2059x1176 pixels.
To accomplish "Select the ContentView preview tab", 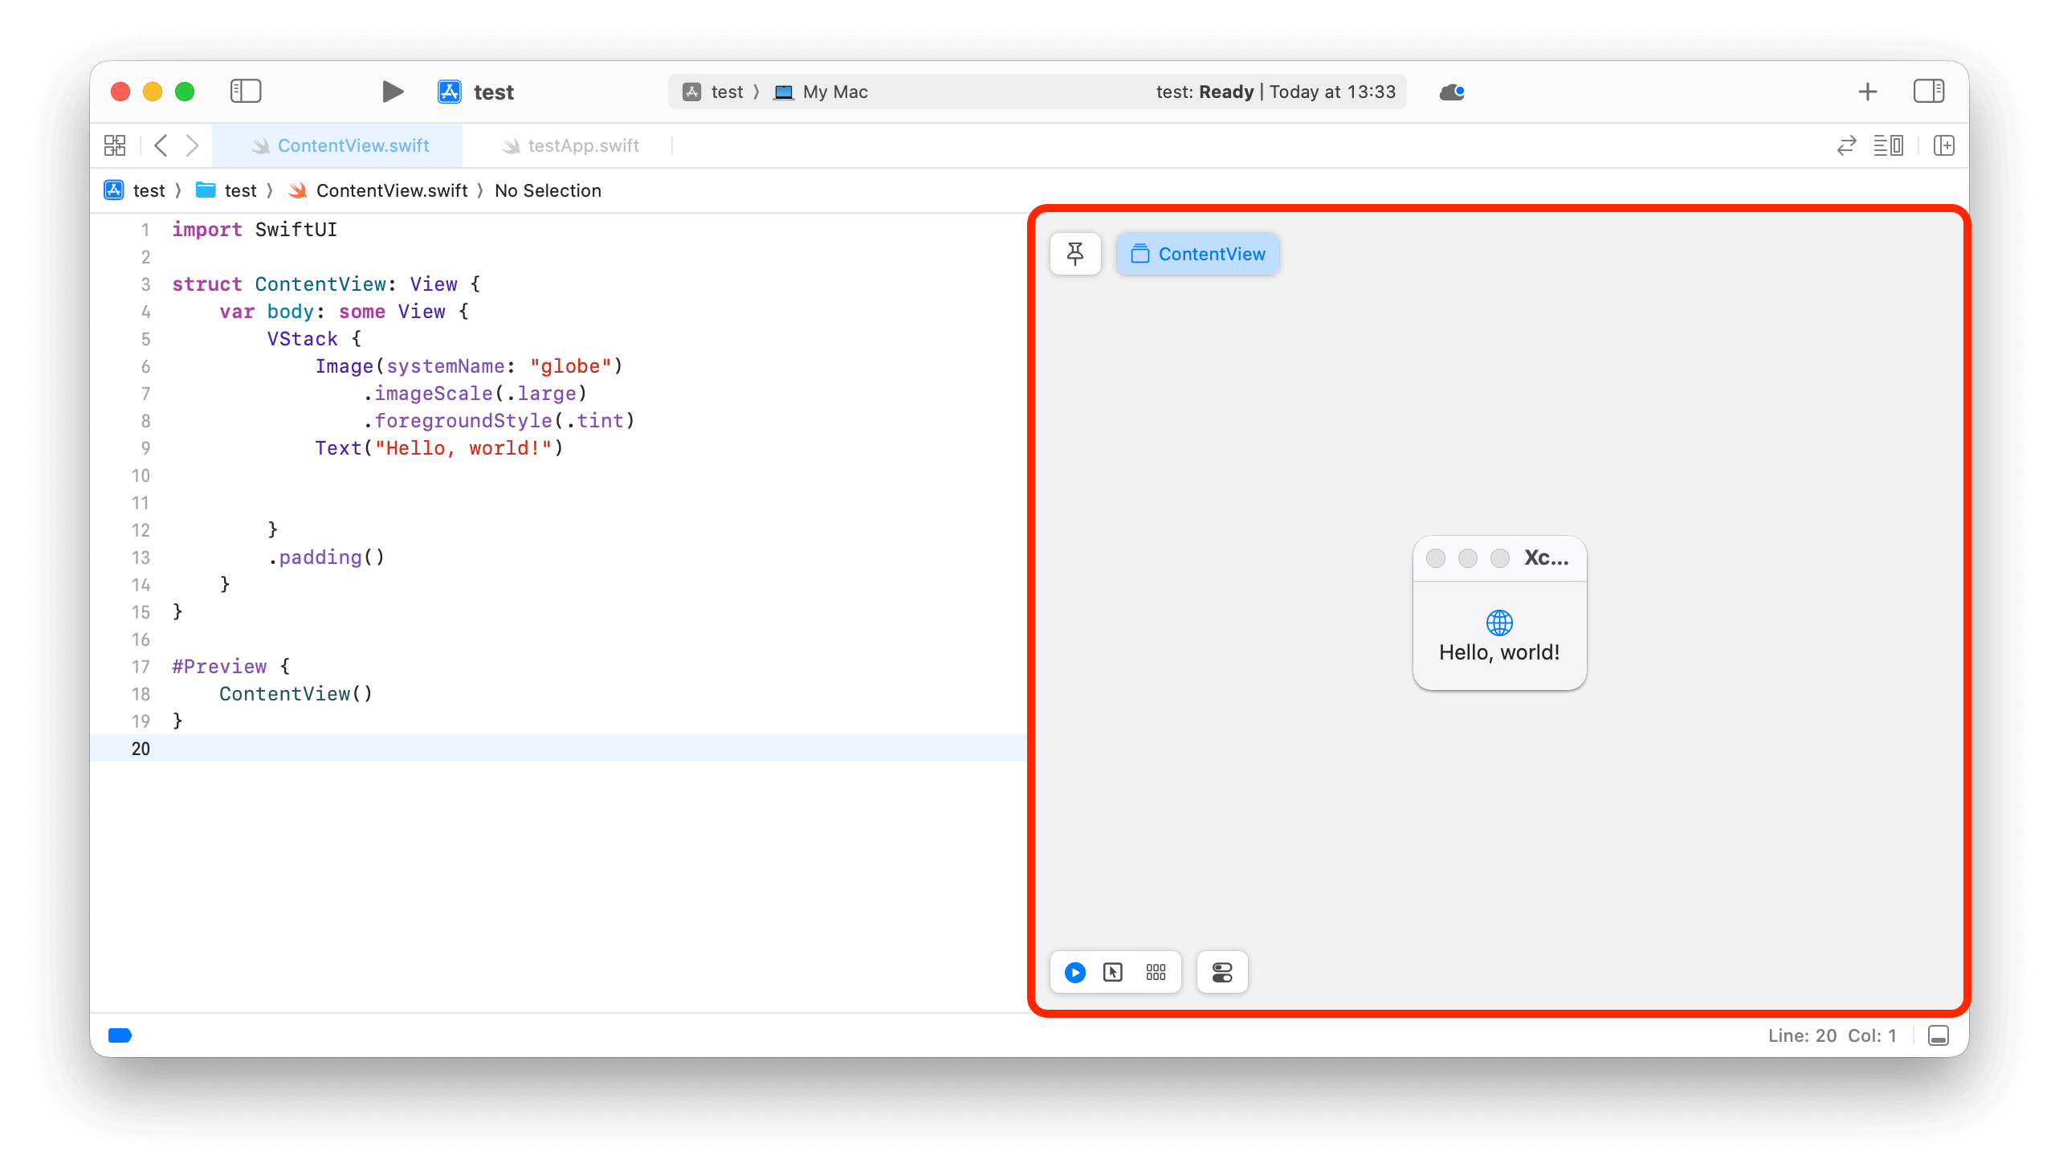I will coord(1197,254).
